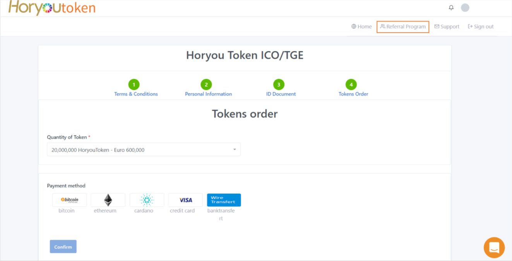Screen dimensions: 512x261
Task: Open the Referral Program page
Action: point(403,27)
